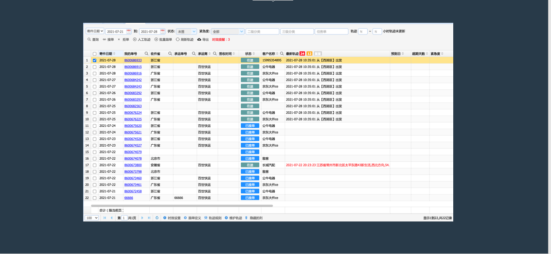Click the red 24 hour track badge
The height and width of the screenshot is (254, 551).
[x=302, y=54]
